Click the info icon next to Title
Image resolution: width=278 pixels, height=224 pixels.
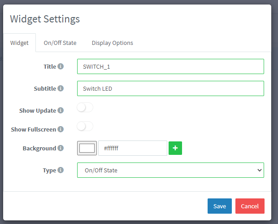pyautogui.click(x=61, y=66)
